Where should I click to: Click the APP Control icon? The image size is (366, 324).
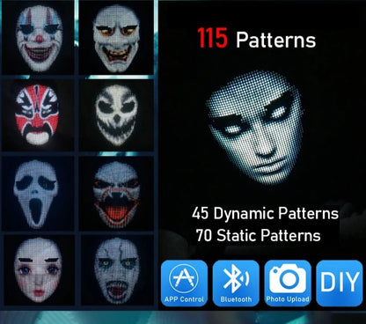184,283
